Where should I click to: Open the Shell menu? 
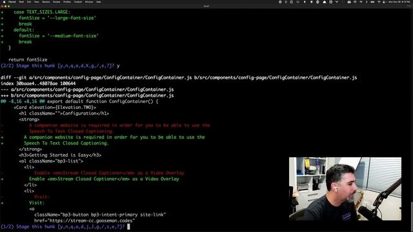coord(21,2)
